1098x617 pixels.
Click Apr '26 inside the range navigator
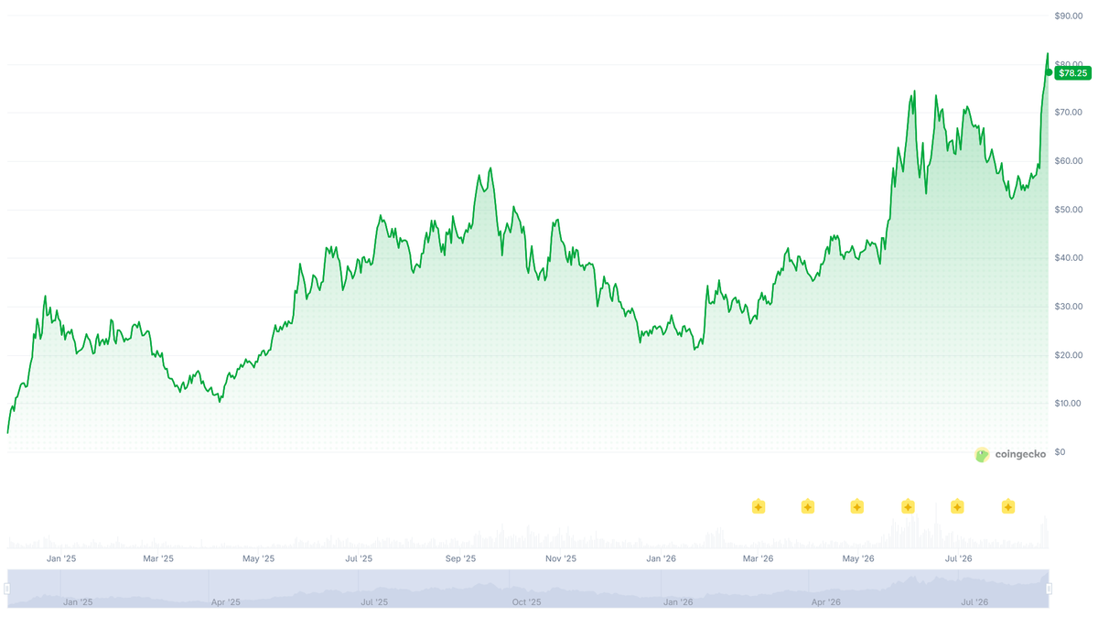[826, 602]
